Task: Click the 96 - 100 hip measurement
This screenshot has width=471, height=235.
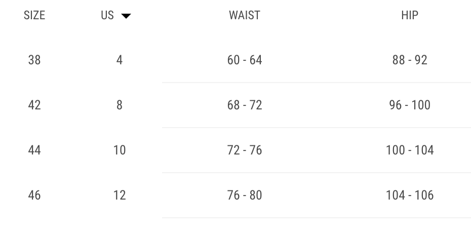Action: tap(410, 105)
